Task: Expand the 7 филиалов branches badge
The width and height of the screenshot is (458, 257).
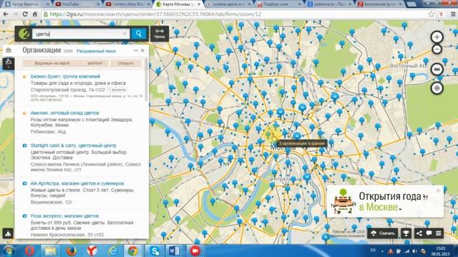Action: click(117, 90)
